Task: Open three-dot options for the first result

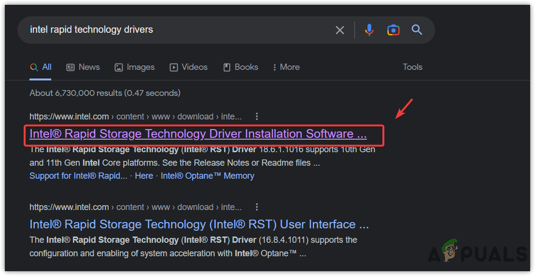Action: [x=257, y=117]
